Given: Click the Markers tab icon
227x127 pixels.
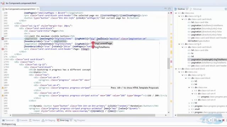Looking at the screenshot, I should [31, 120].
